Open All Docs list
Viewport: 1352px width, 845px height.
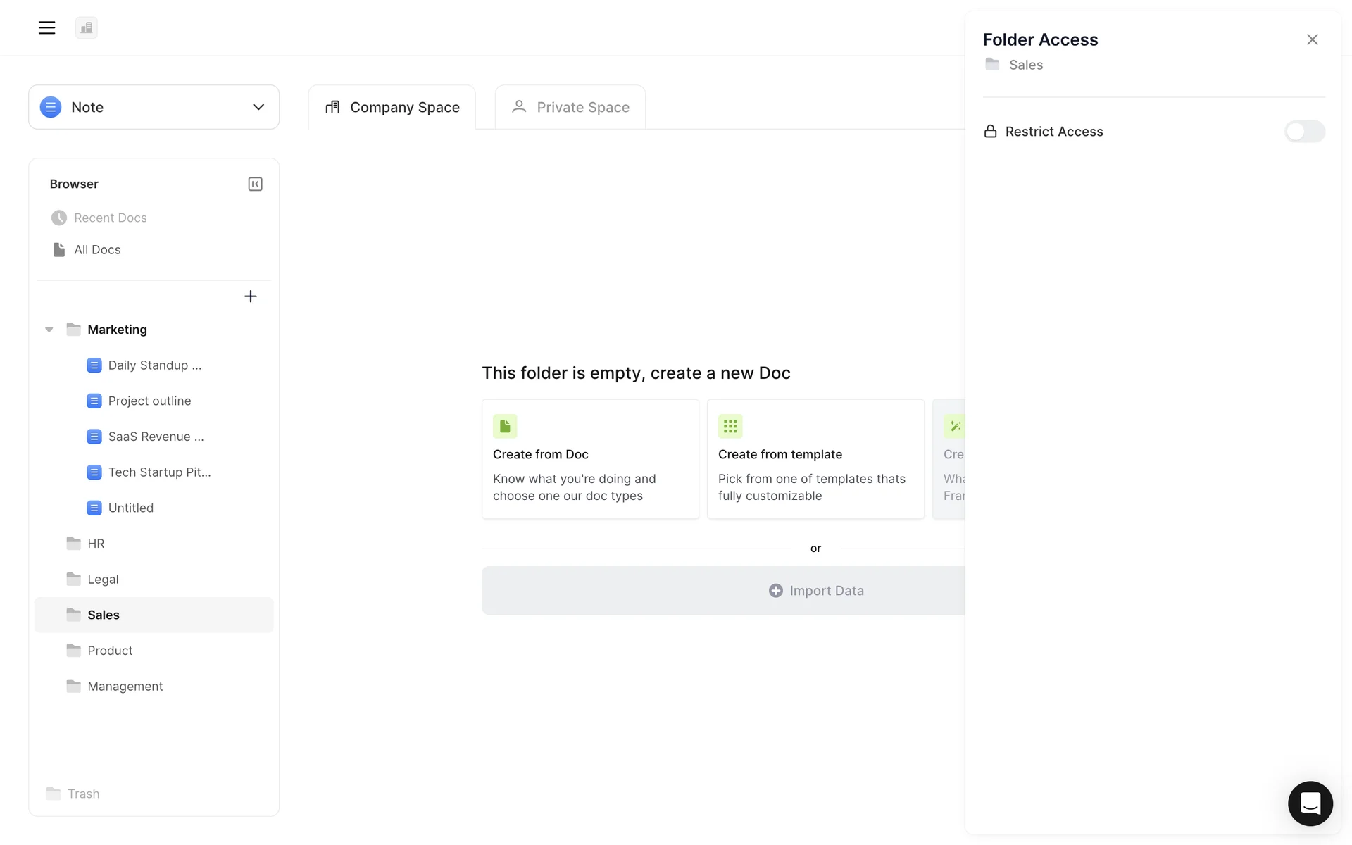(97, 250)
